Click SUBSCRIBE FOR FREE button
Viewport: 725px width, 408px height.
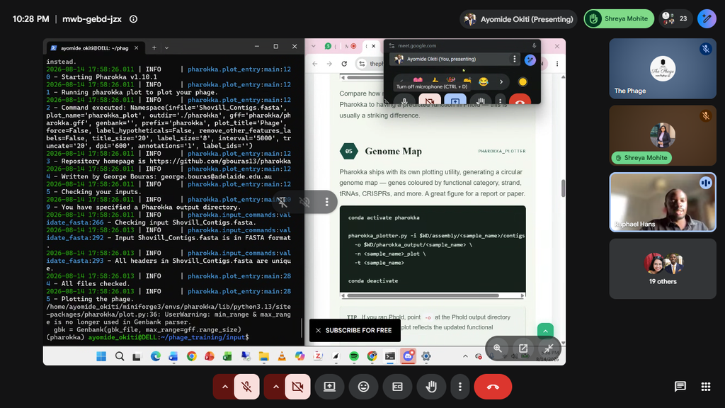point(358,330)
